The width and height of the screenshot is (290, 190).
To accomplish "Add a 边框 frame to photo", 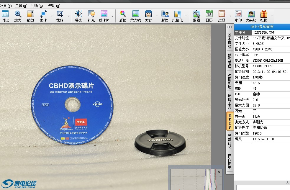I will click(x=222, y=16).
